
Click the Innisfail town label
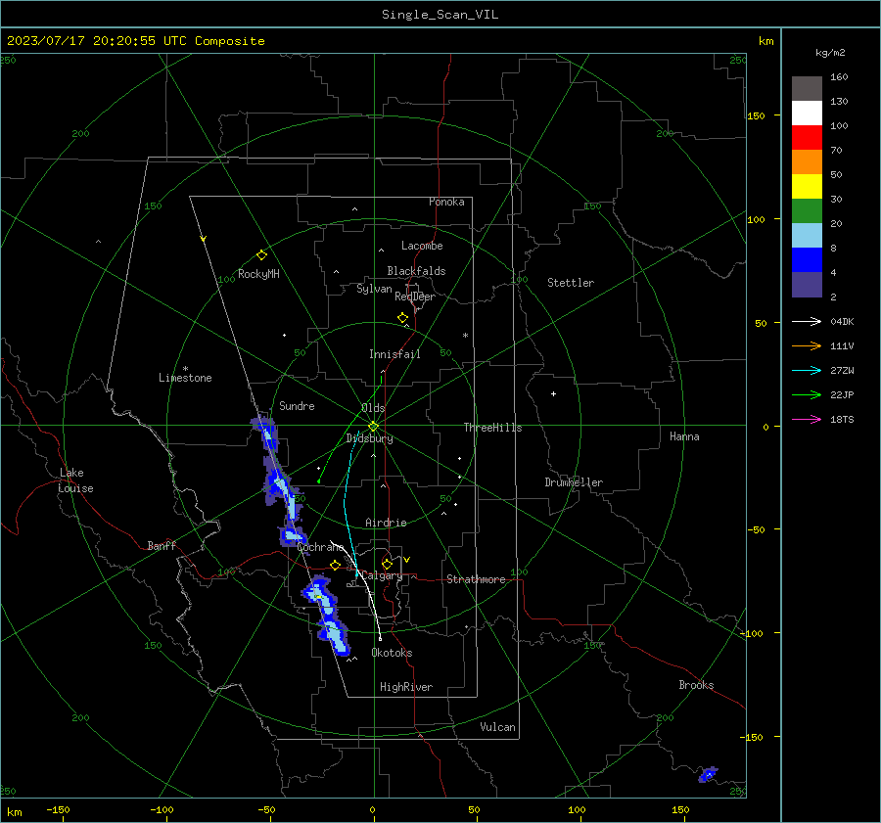(x=394, y=354)
